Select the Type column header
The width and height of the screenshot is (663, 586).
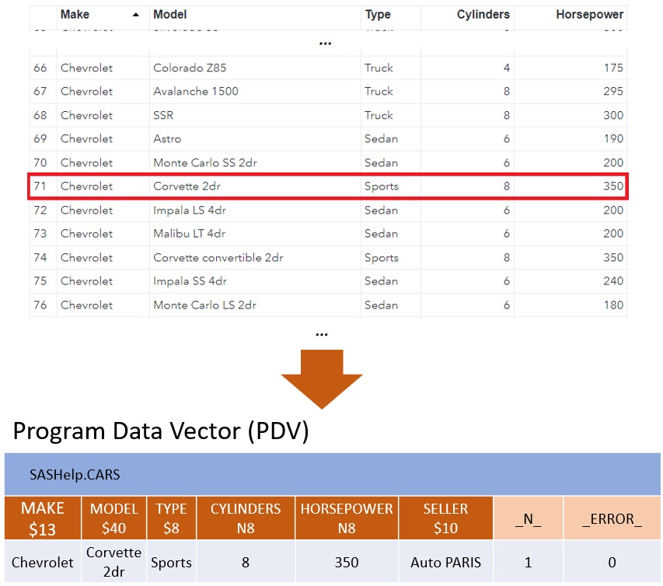click(x=377, y=14)
